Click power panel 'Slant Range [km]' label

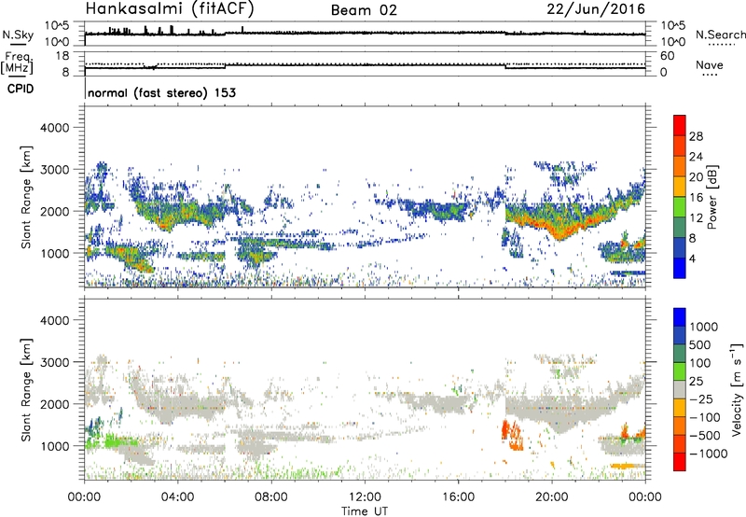coord(26,197)
